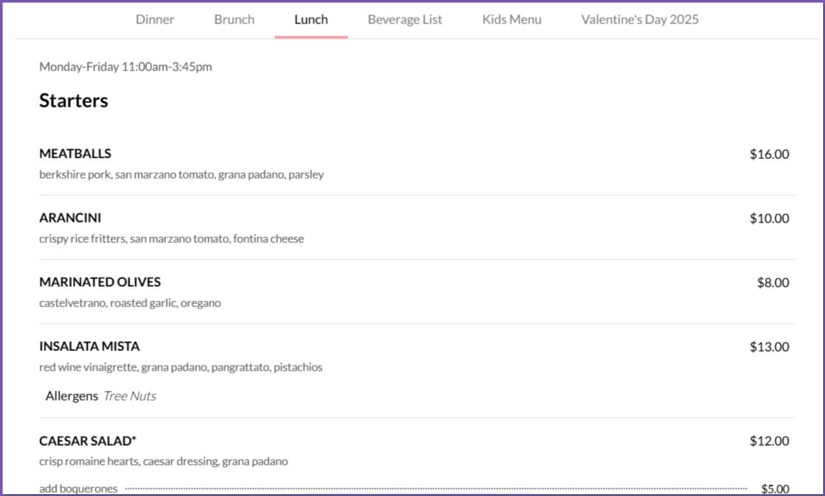
Task: Click the $8.00 marinated olives price
Action: pyautogui.click(x=773, y=283)
